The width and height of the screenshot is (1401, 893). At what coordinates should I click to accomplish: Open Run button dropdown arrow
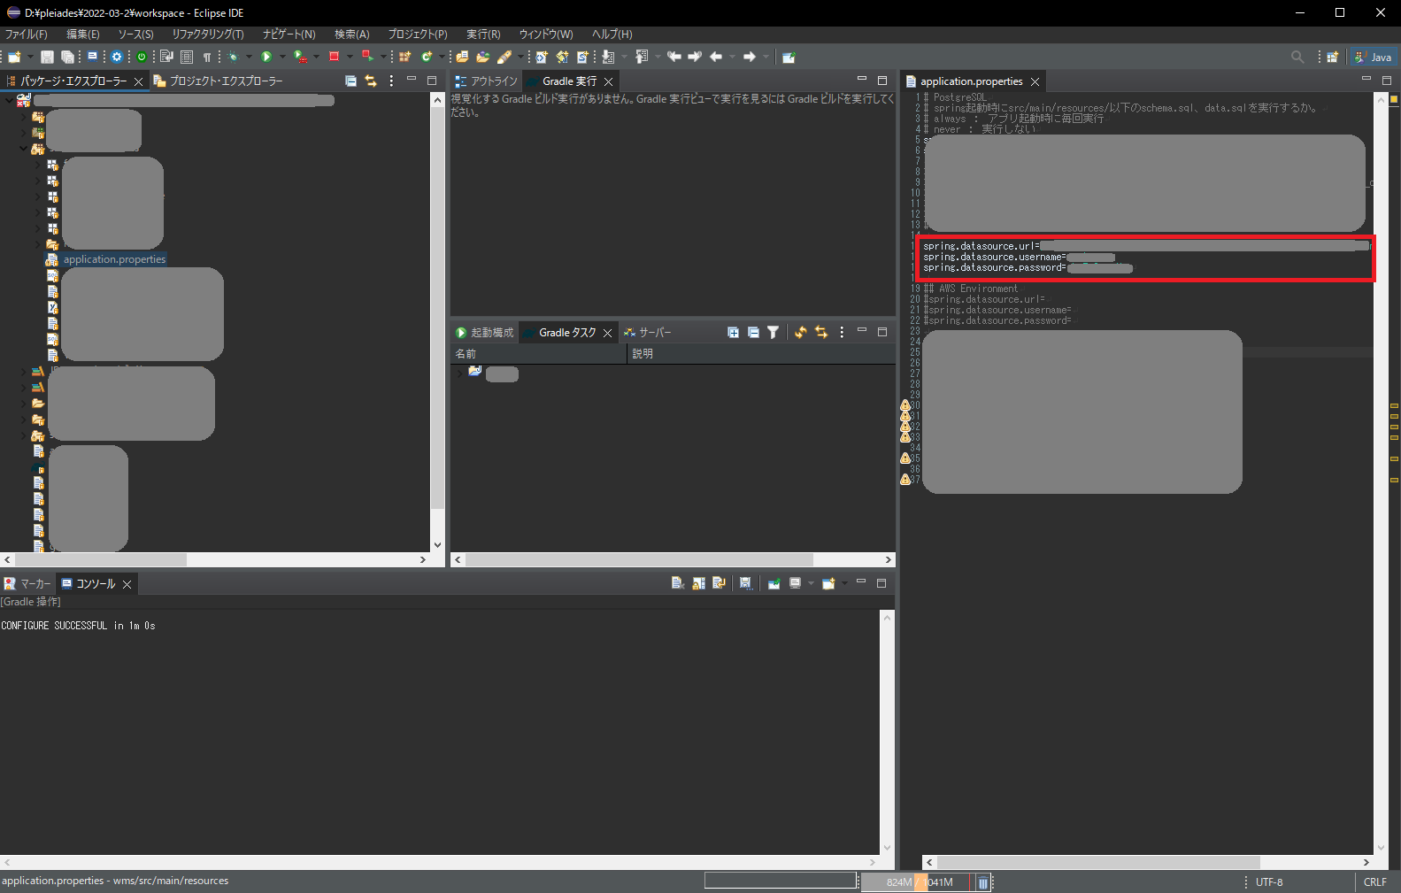pyautogui.click(x=282, y=57)
